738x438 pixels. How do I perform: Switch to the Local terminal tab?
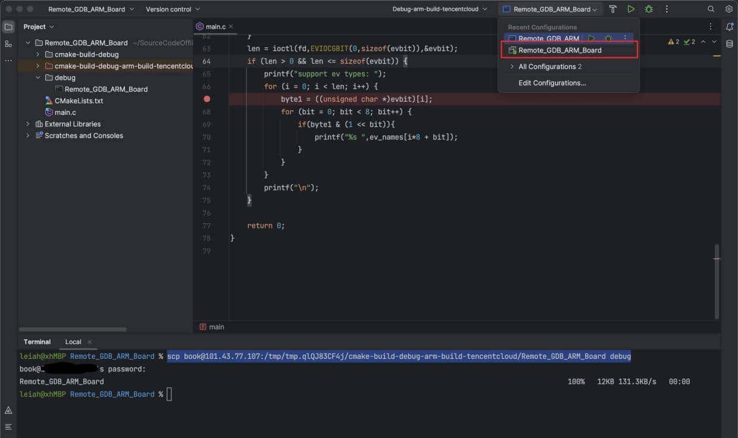tap(73, 342)
